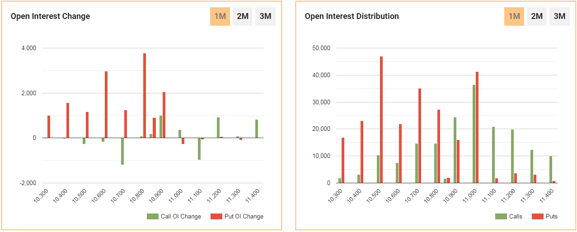This screenshot has height=232, width=577.
Task: Toggle the Calls series legend label
Action: (516, 217)
